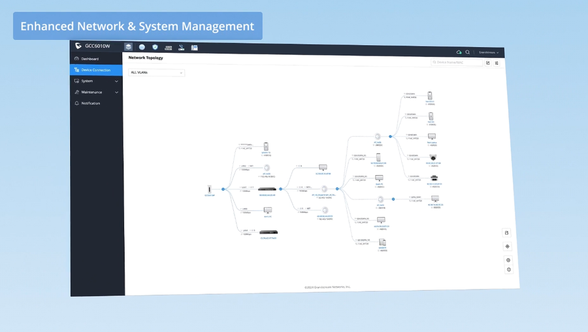Open the networking globe module icon
588x332 pixels.
click(142, 47)
